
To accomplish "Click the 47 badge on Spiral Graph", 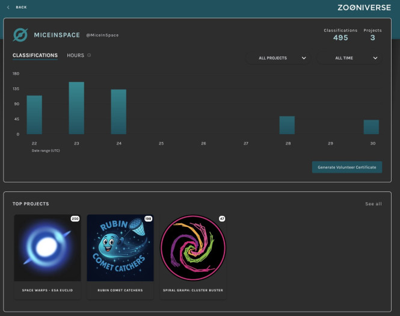I will click(x=222, y=218).
